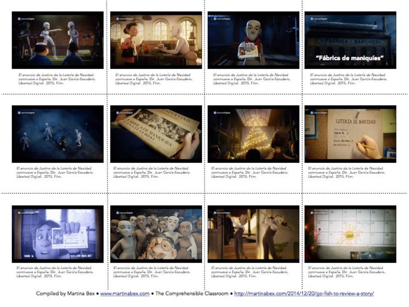Select thumbnail of pointing mannequins and guards
The height and width of the screenshot is (307, 409).
click(58, 40)
